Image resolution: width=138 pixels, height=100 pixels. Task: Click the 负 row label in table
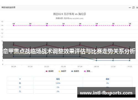click(x=20, y=91)
